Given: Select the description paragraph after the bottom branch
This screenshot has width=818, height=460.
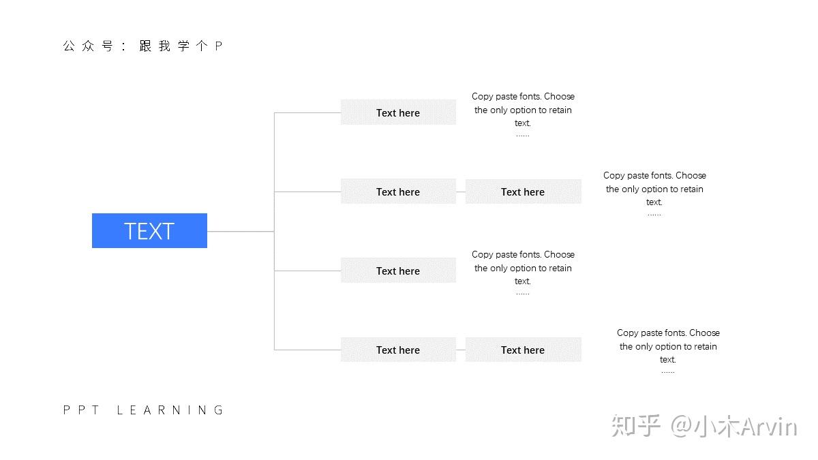Looking at the screenshot, I should pyautogui.click(x=668, y=351).
